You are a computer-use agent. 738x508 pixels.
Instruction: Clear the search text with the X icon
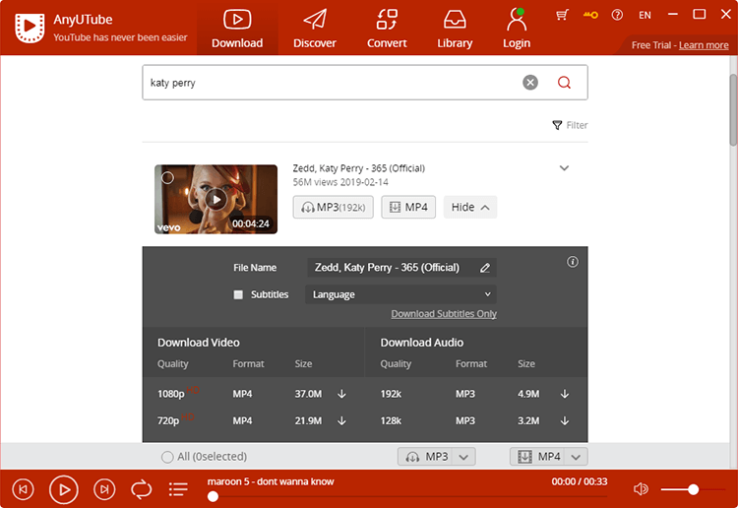click(x=530, y=83)
